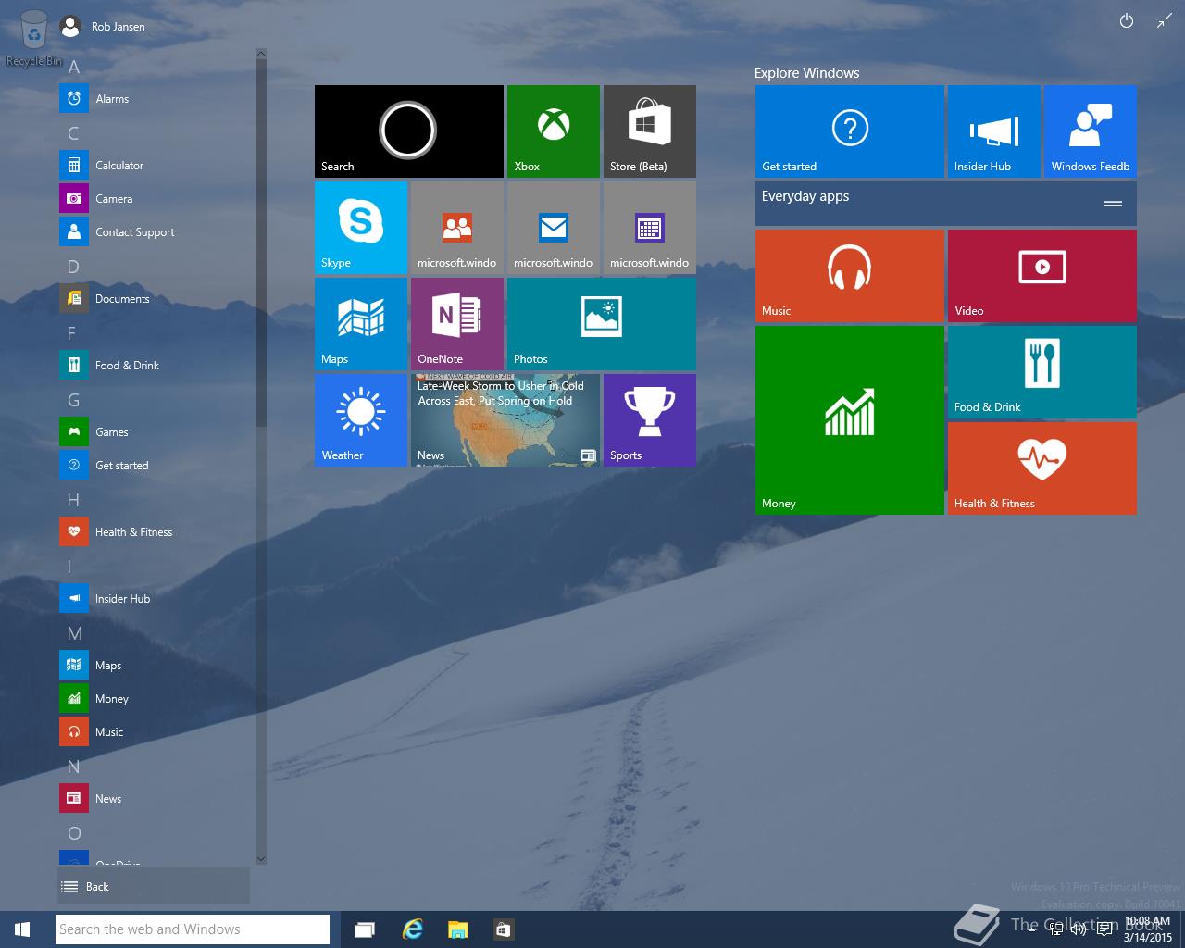This screenshot has width=1185, height=948.
Task: Open the Mail envelope tile
Action: coord(554,228)
